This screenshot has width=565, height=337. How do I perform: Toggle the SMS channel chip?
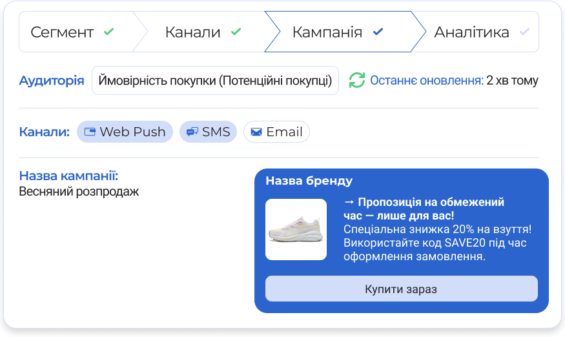[x=208, y=132]
